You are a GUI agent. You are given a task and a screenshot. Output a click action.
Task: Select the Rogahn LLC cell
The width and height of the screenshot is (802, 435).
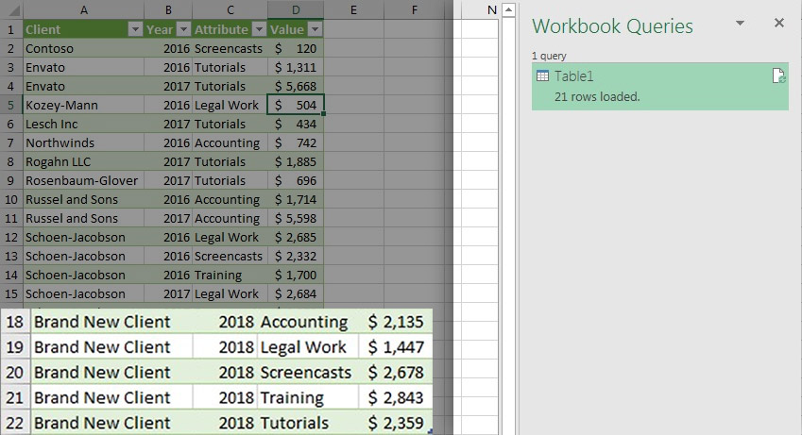(83, 162)
